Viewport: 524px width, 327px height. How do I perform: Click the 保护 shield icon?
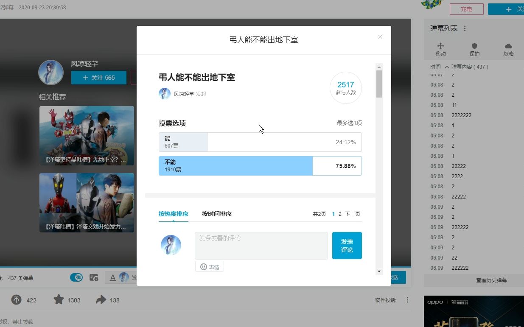(474, 46)
